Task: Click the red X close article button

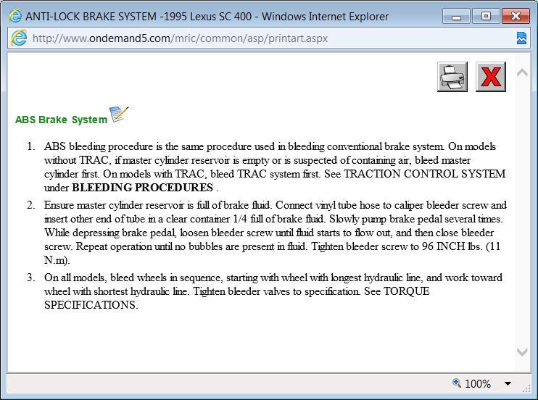Action: 491,77
